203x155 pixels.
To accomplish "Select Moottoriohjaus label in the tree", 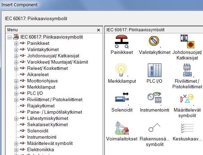I will pos(42,81).
